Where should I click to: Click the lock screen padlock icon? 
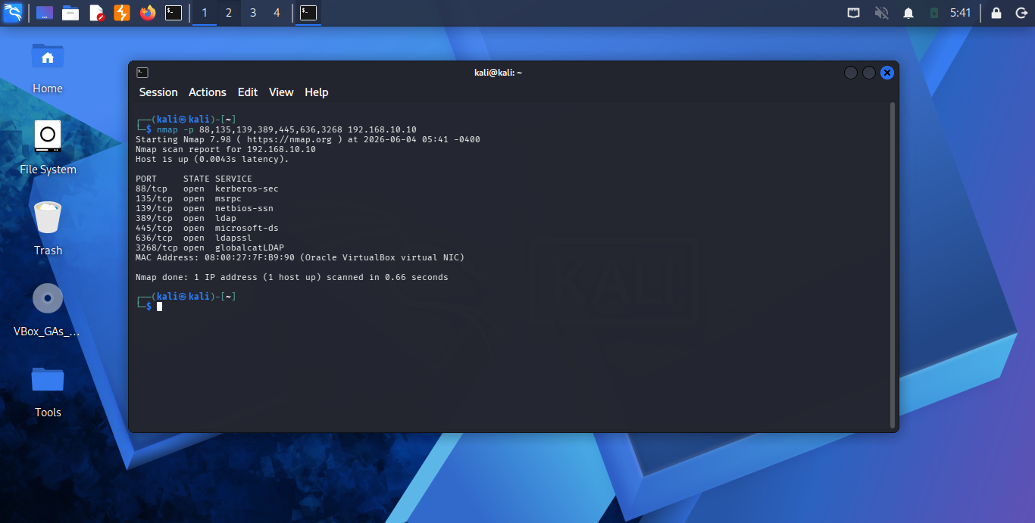point(996,13)
